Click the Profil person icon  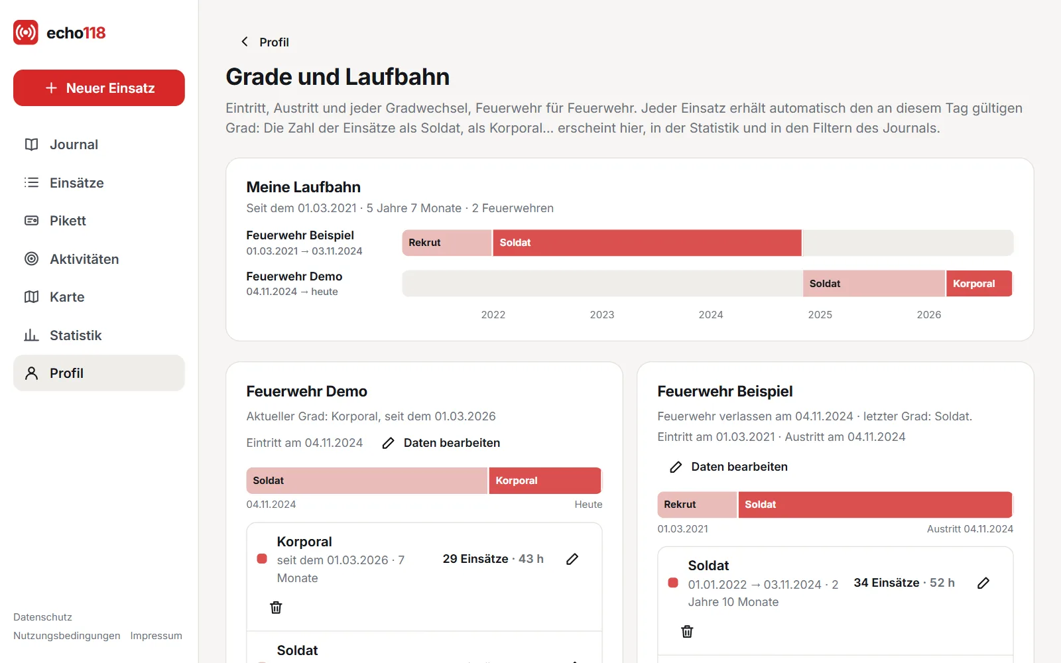click(31, 373)
